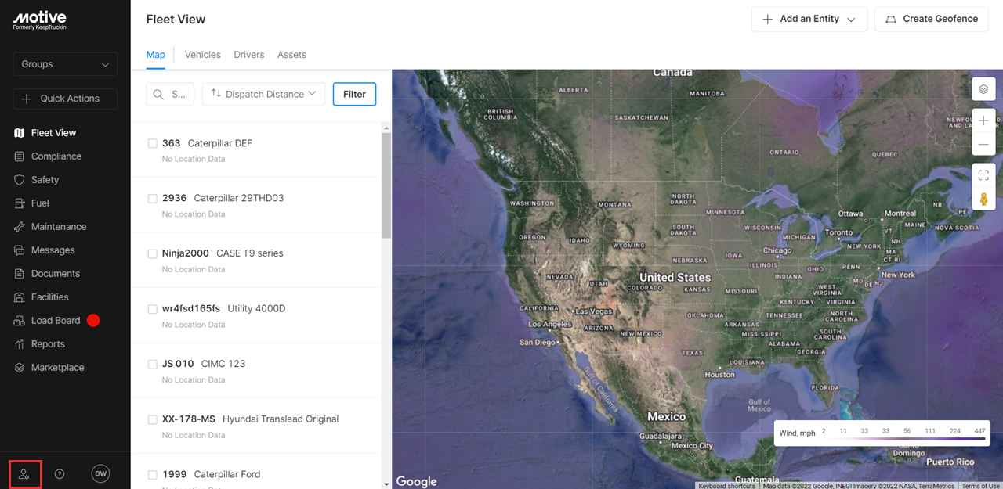The image size is (1003, 489).
Task: Click the entity search input field
Action: coord(171,94)
